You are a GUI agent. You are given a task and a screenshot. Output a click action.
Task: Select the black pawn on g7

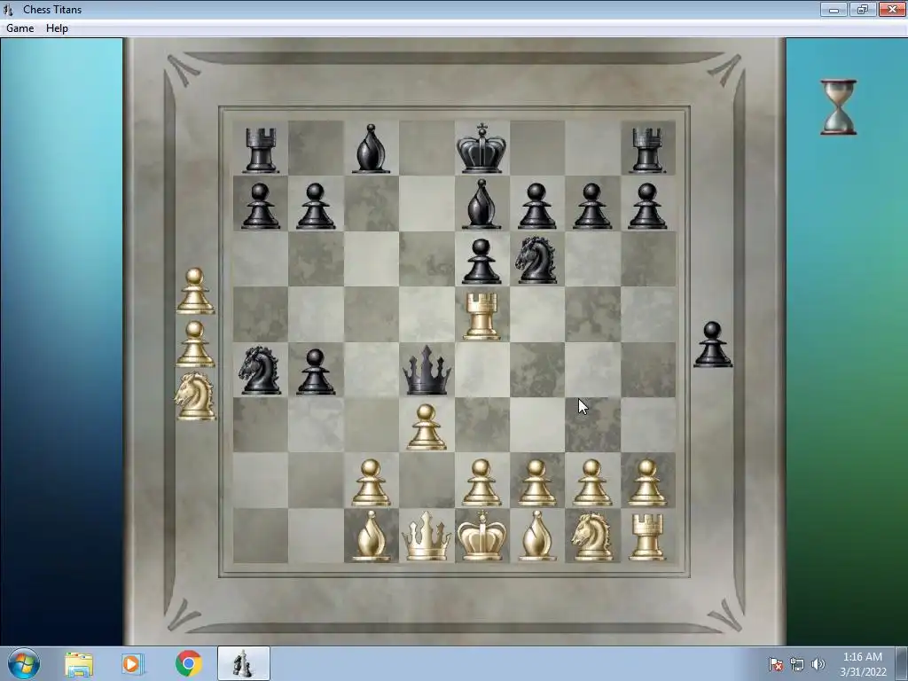click(x=591, y=206)
